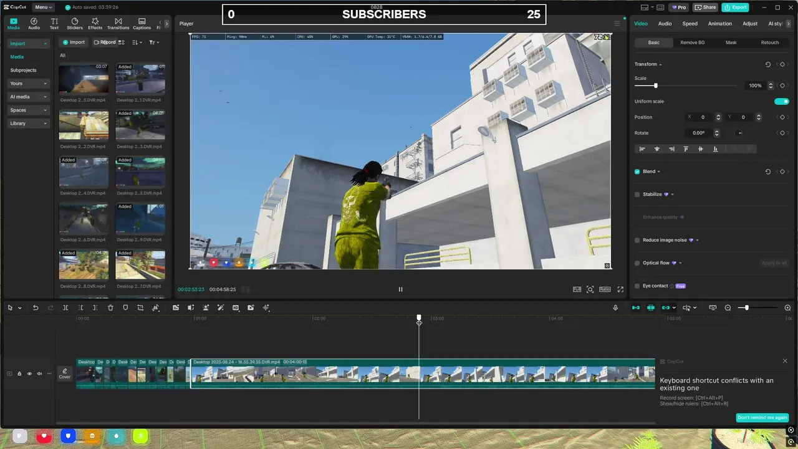798x449 pixels.
Task: Click the player zoom magnifier icon
Action: pyautogui.click(x=590, y=289)
